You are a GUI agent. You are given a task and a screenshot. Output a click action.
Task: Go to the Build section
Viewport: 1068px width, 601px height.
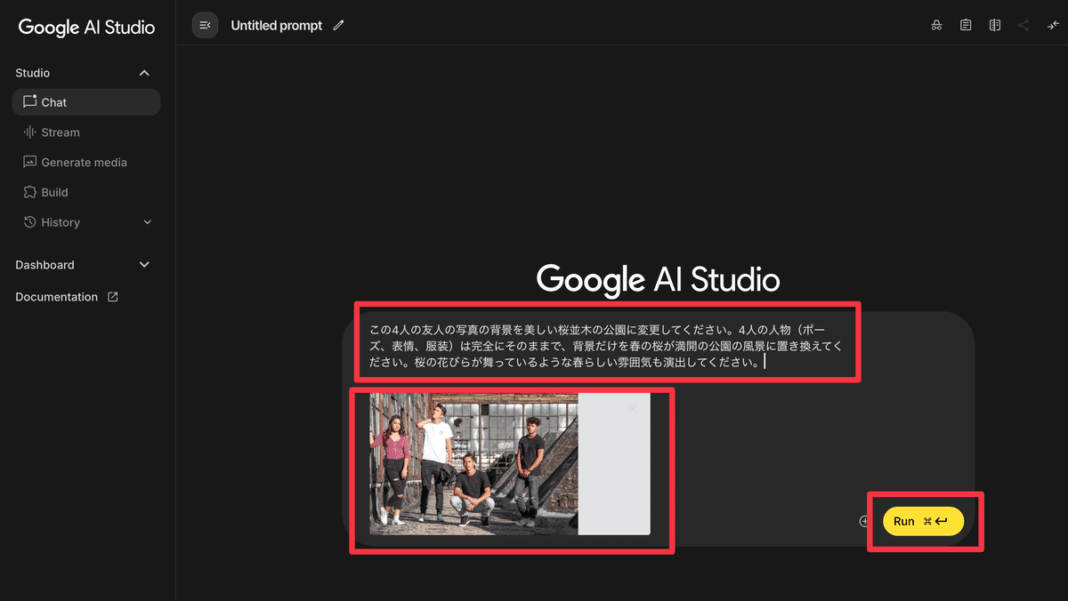tap(54, 192)
